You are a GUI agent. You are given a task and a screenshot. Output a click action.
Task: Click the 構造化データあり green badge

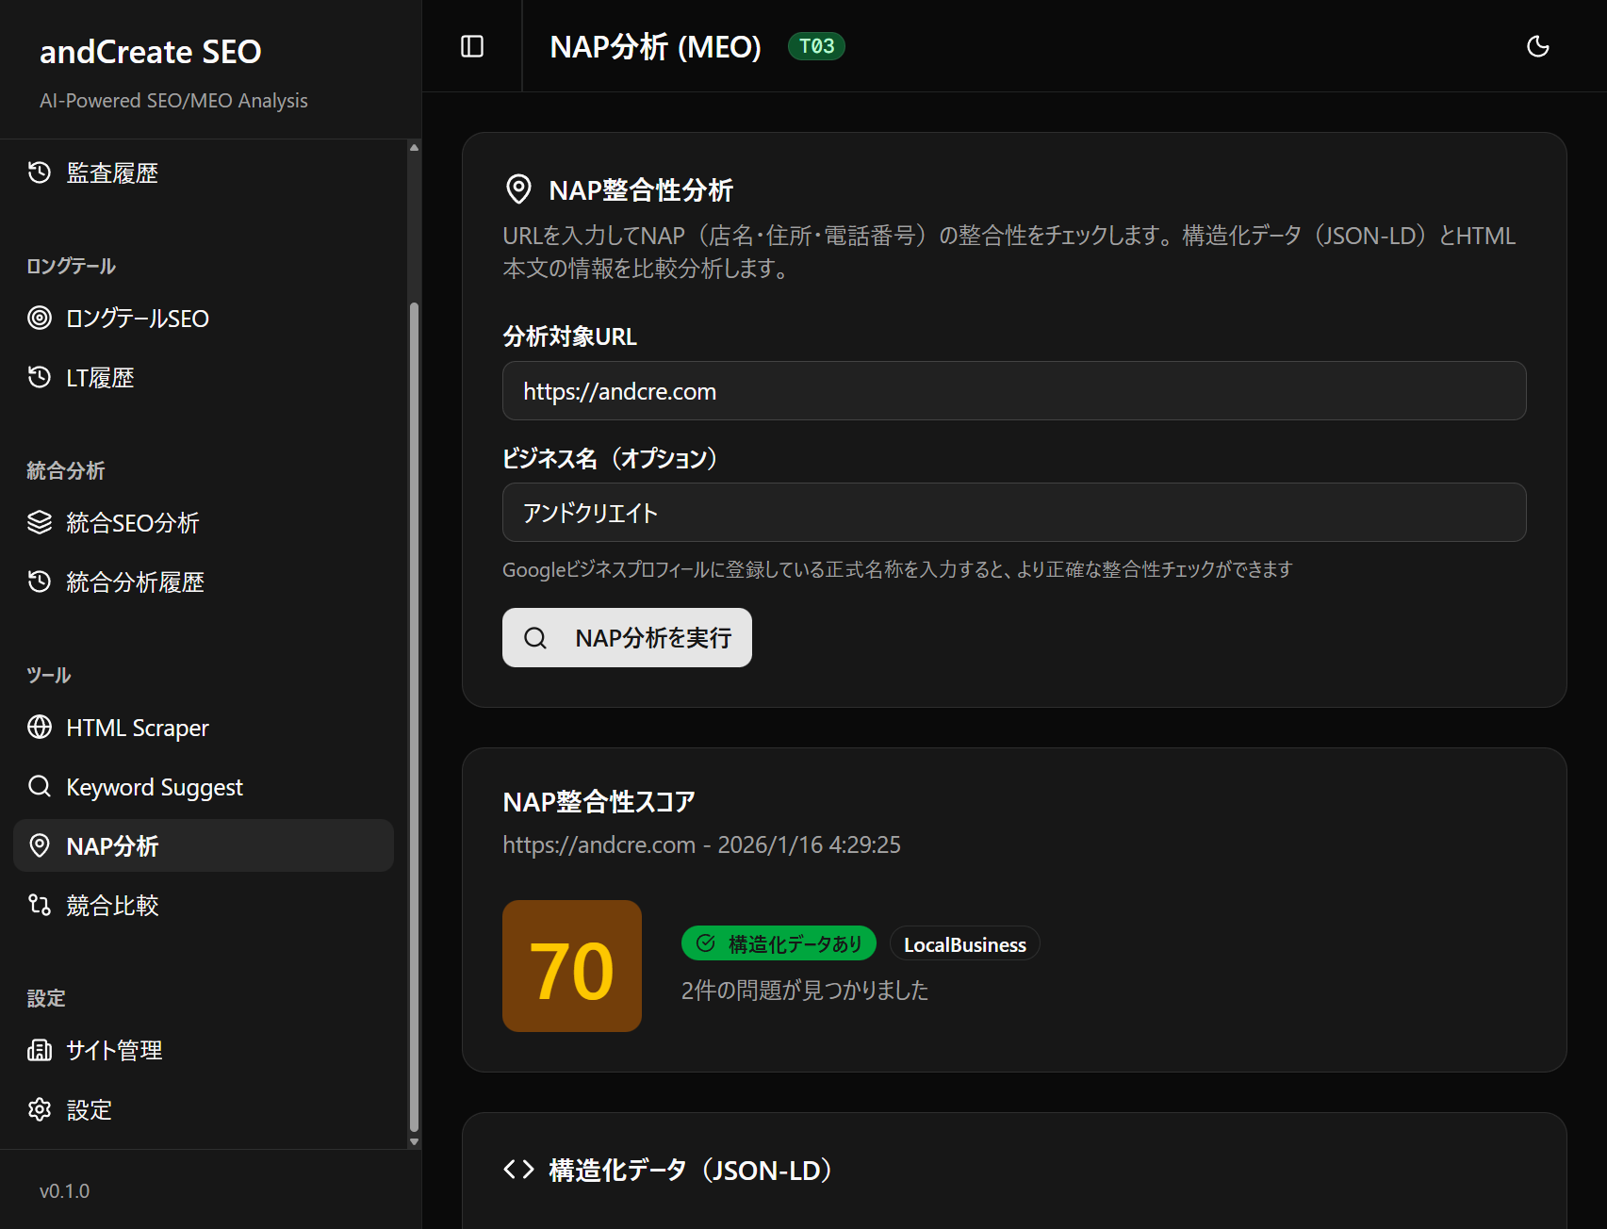coord(779,943)
